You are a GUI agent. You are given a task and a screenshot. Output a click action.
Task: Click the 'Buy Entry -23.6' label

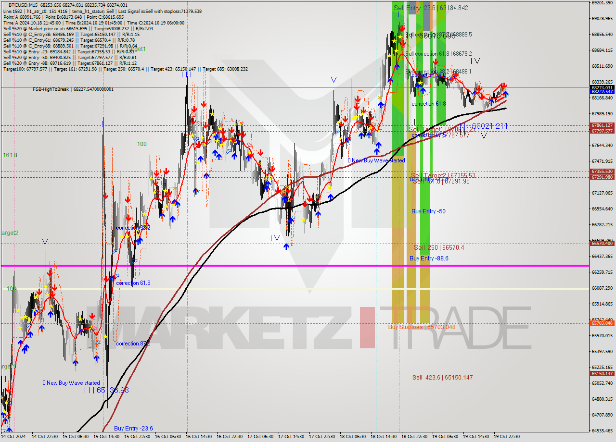(133, 429)
